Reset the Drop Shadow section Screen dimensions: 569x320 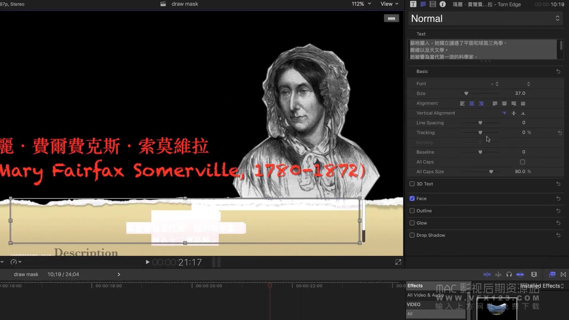(x=558, y=235)
